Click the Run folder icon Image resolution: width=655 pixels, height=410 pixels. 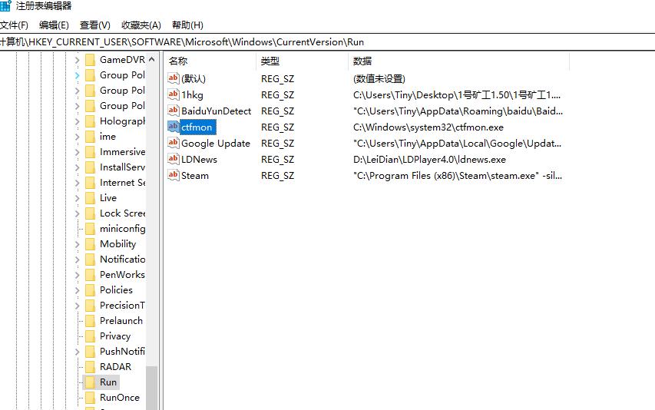tap(90, 382)
